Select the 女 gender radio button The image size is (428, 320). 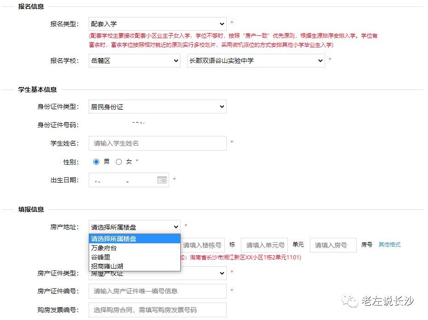click(119, 162)
